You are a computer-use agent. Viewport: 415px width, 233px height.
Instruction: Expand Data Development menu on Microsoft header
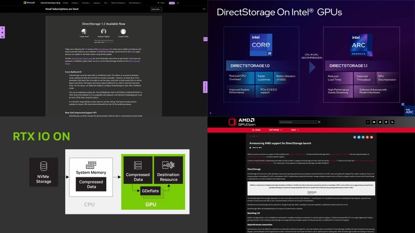135,3
